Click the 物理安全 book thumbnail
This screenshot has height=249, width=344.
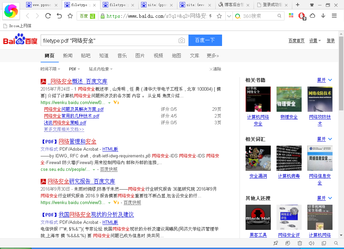(289, 99)
